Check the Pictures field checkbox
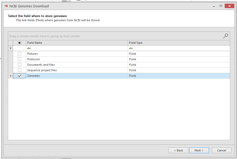 tap(19, 54)
